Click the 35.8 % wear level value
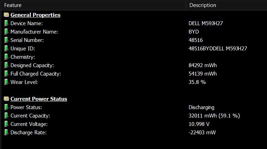 197,82
